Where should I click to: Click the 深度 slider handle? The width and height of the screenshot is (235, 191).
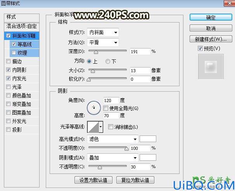[96, 52]
